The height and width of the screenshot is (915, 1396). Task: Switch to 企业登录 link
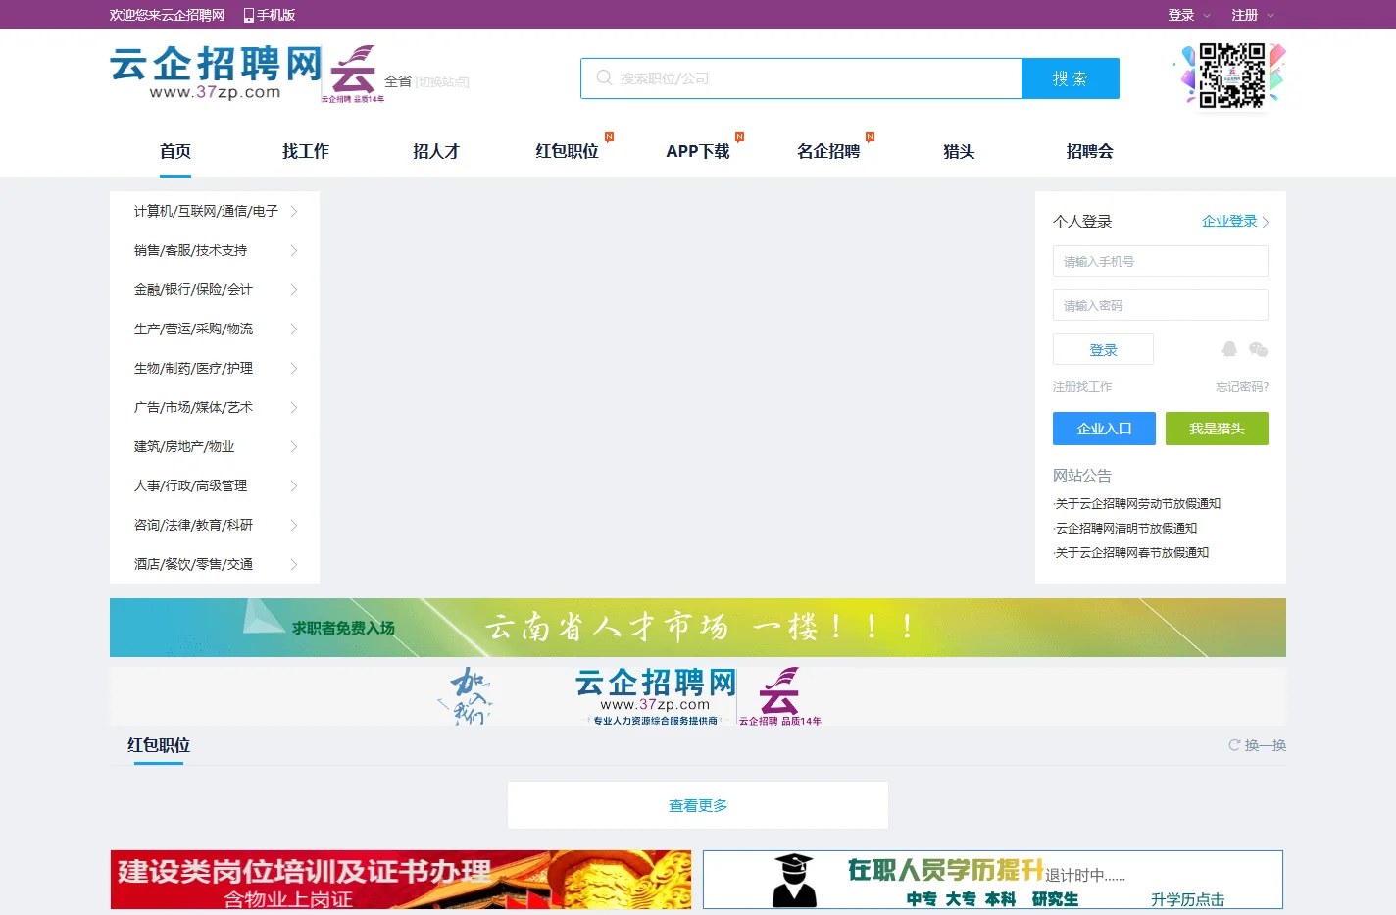1235,221
